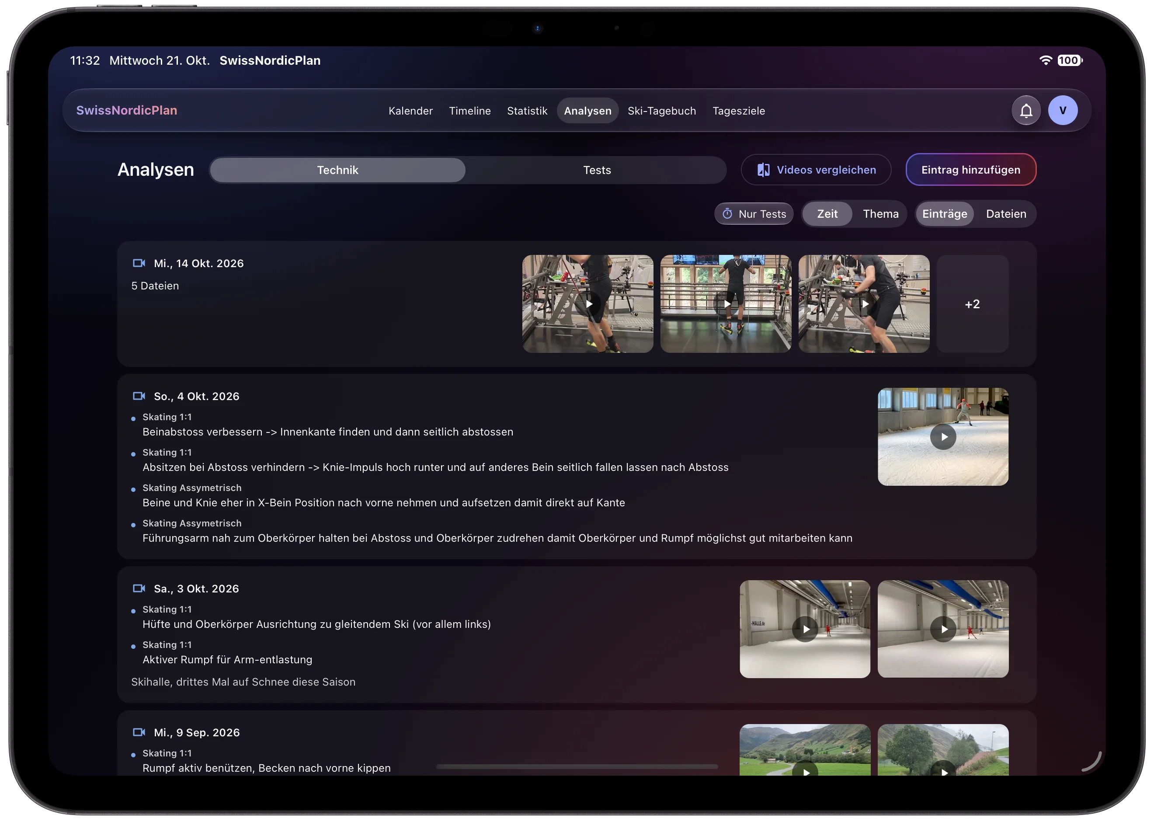Viewport: 1154px width, 822px height.
Task: Click the compare icon in Videos vergleichen
Action: pyautogui.click(x=763, y=170)
